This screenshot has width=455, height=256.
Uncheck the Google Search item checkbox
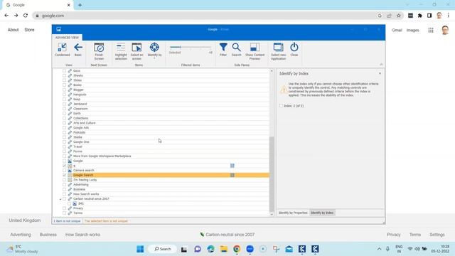(x=65, y=175)
